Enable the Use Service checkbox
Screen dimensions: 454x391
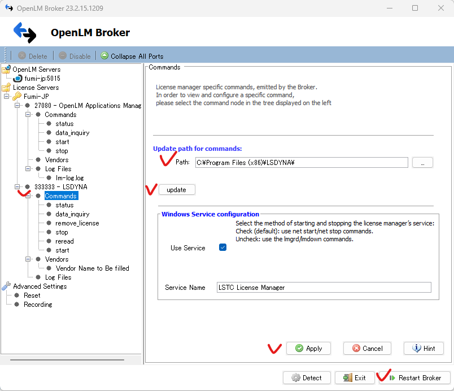click(222, 247)
